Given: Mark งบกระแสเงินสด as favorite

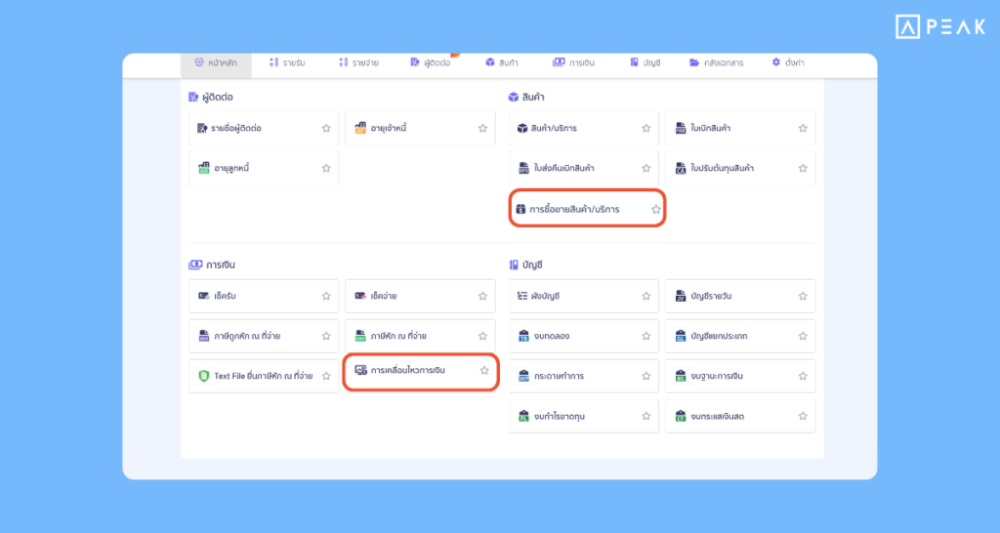Looking at the screenshot, I should (803, 416).
